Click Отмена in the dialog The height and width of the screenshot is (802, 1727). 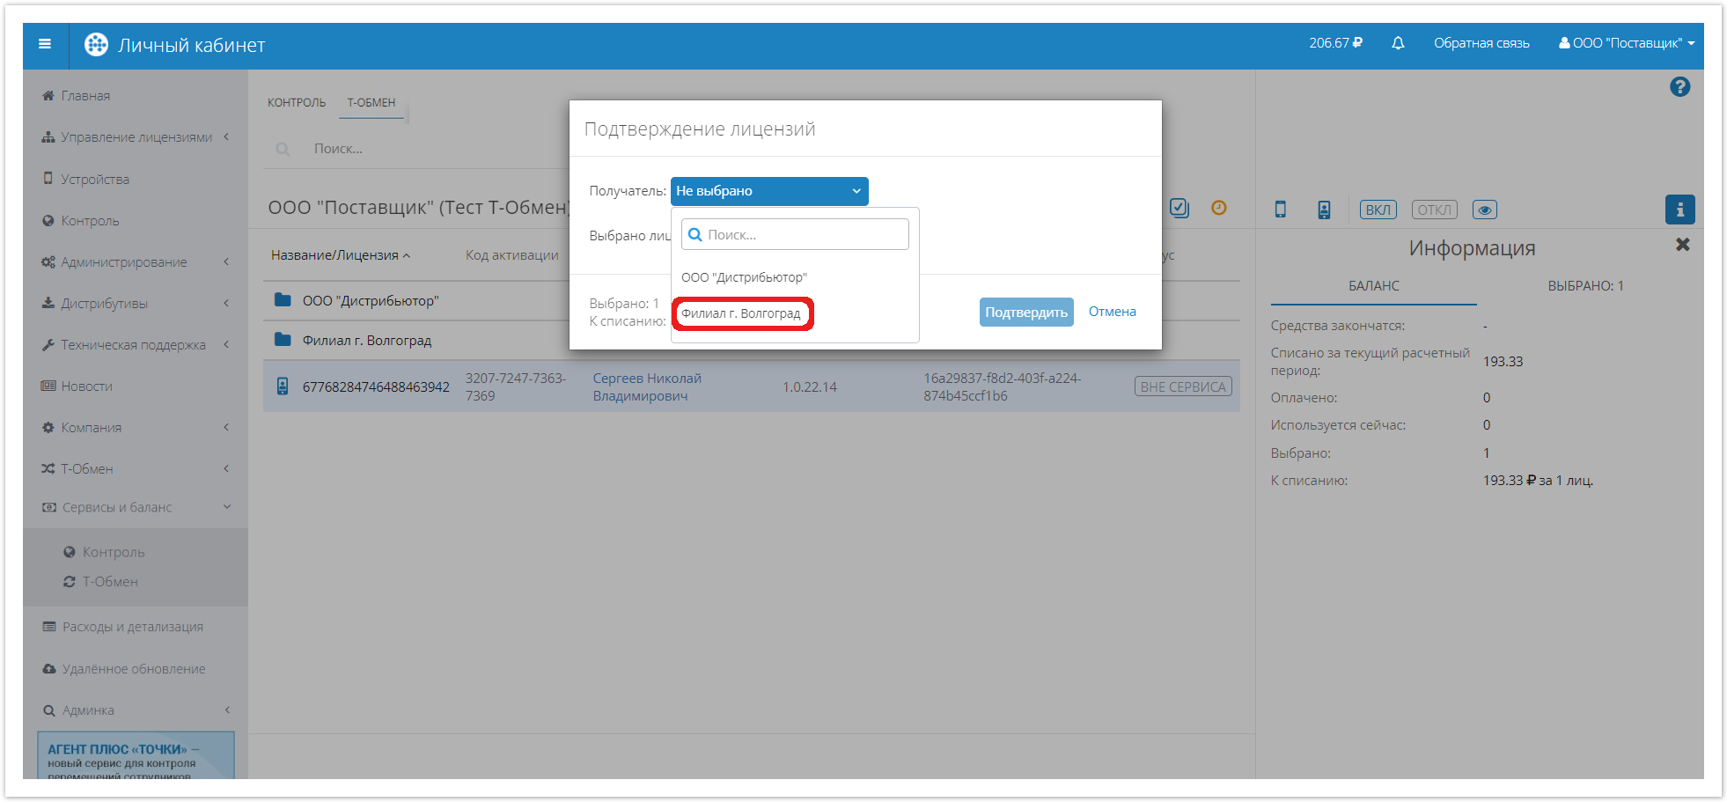[x=1112, y=312]
